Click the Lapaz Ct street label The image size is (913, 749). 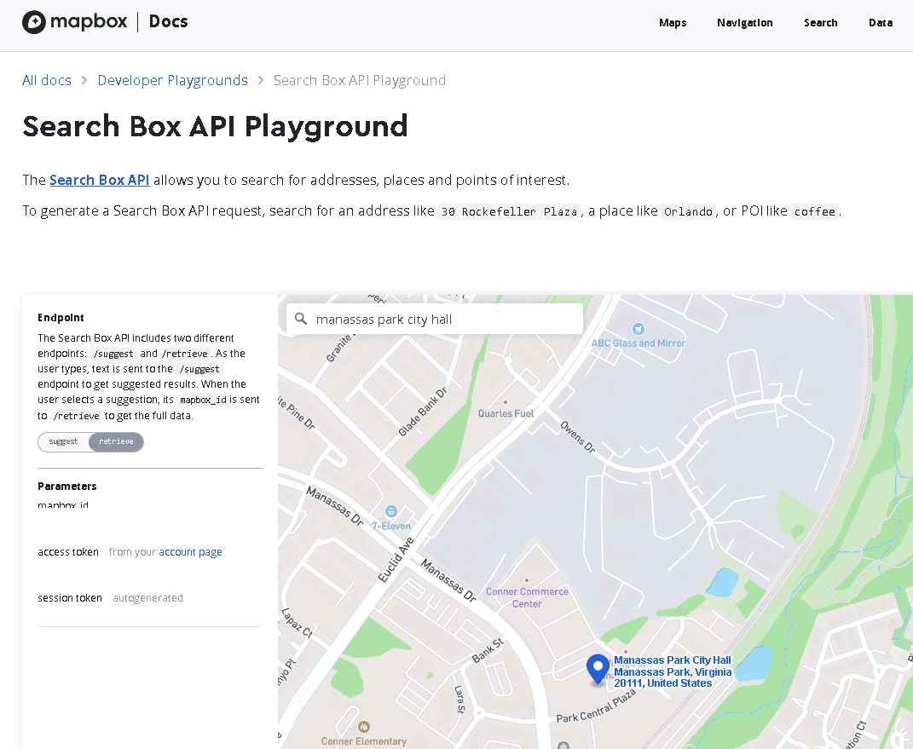297,623
